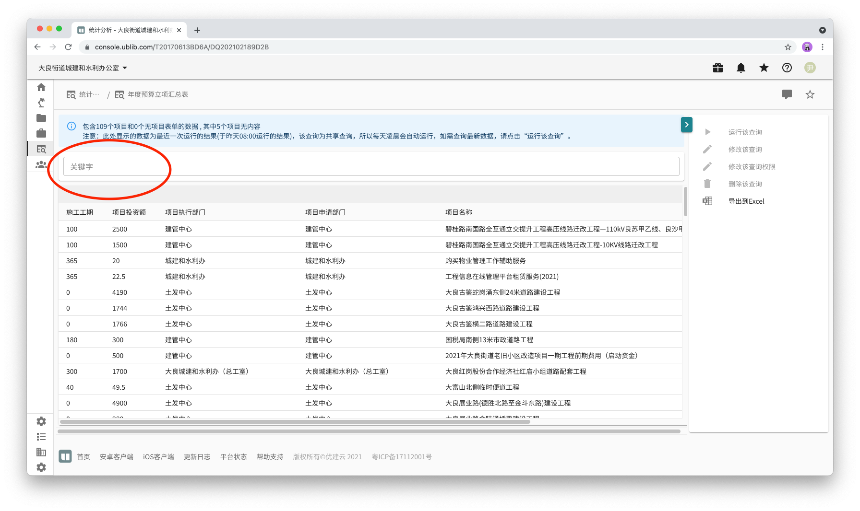Expand 大良街道城建和水利办公室 organization dropdown
This screenshot has height=511, width=860.
pos(83,68)
